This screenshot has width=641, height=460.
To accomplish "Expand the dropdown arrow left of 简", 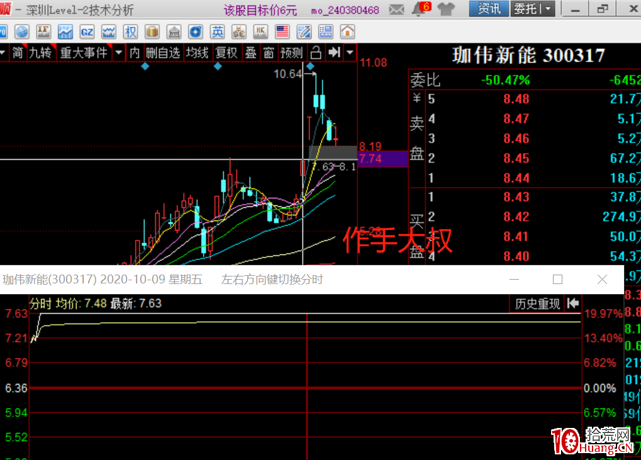I will [3, 52].
